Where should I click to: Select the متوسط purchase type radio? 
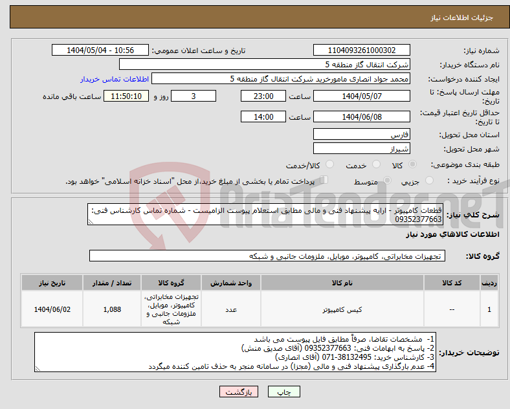tap(388, 180)
